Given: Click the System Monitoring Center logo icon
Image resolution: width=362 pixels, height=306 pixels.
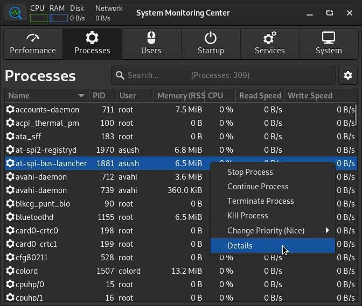Looking at the screenshot, I should tap(16, 13).
